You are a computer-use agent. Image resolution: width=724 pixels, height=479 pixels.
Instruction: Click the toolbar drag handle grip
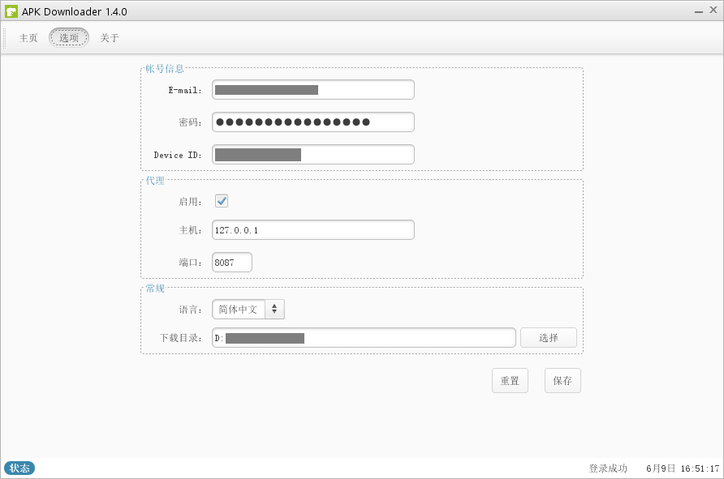[x=5, y=38]
